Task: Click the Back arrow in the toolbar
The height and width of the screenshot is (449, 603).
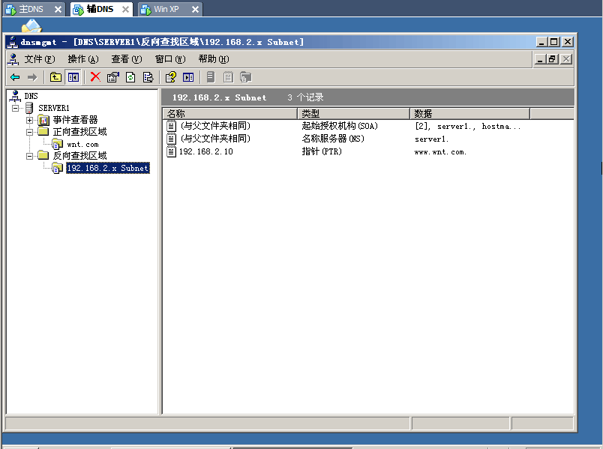Action: pyautogui.click(x=15, y=77)
